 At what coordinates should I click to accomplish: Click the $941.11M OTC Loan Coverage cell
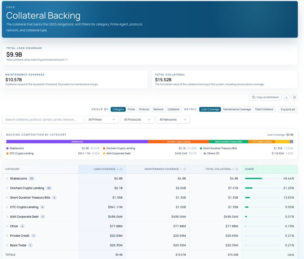[x=115, y=207]
